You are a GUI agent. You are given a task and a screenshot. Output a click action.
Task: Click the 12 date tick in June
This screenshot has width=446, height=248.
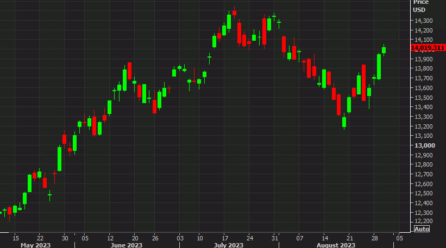(110, 238)
